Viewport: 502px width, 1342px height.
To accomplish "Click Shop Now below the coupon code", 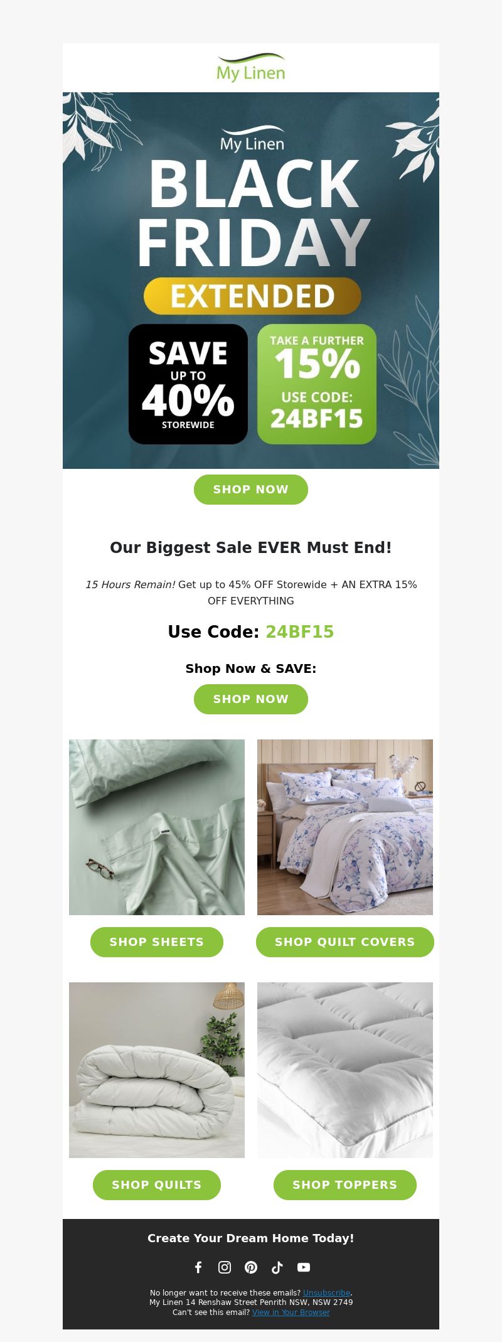I will (251, 699).
